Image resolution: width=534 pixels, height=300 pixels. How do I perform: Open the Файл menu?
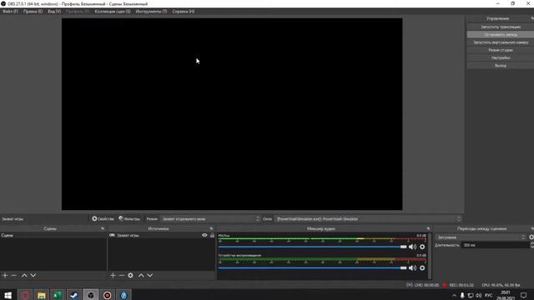click(x=10, y=11)
